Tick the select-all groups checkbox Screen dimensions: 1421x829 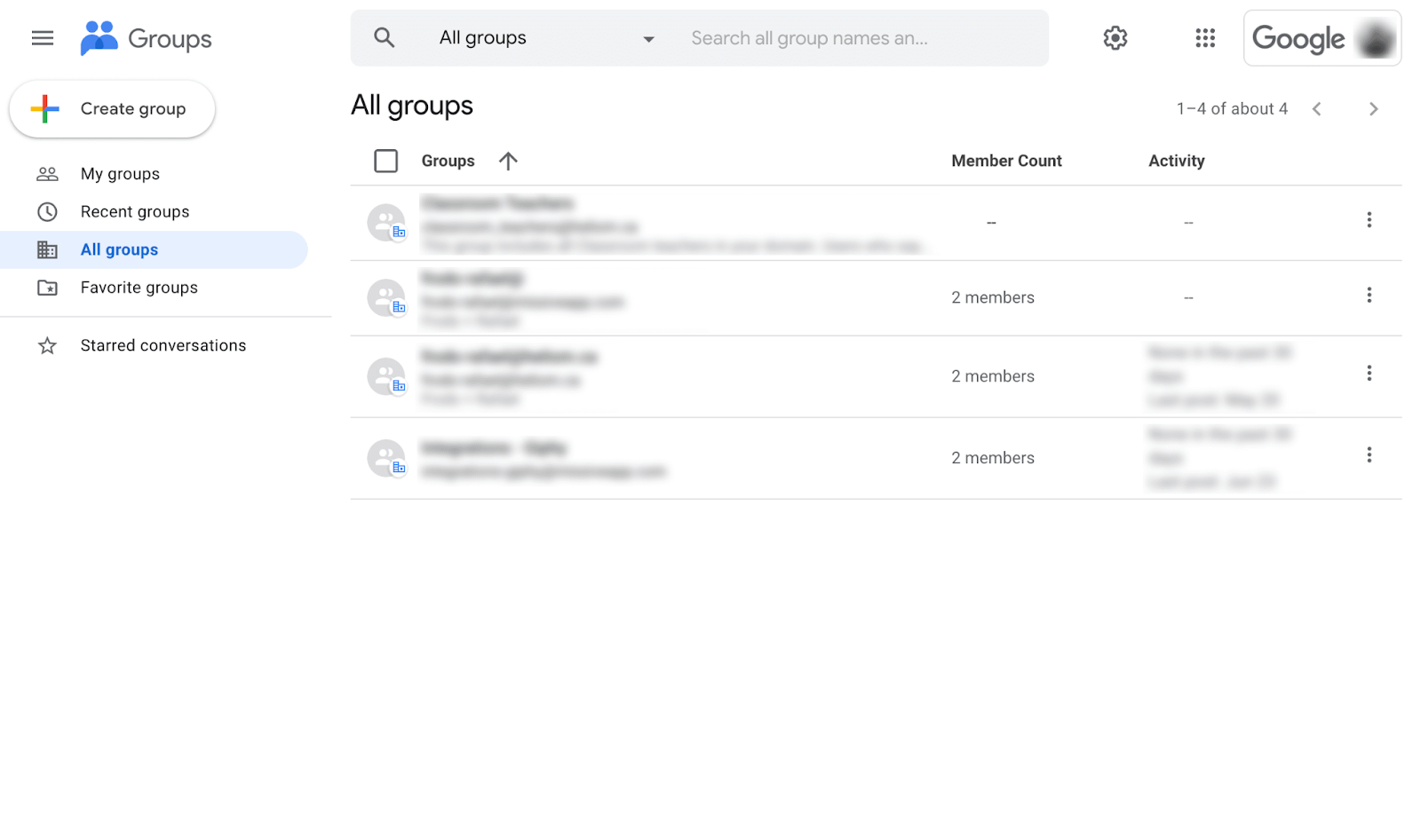[385, 161]
